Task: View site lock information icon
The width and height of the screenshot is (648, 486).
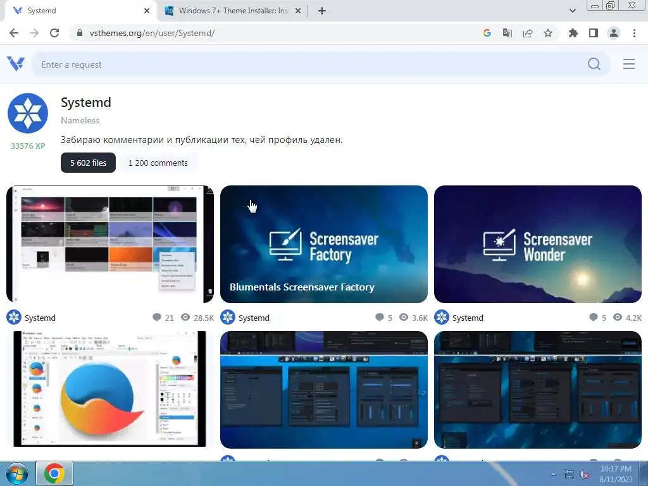Action: pos(80,33)
